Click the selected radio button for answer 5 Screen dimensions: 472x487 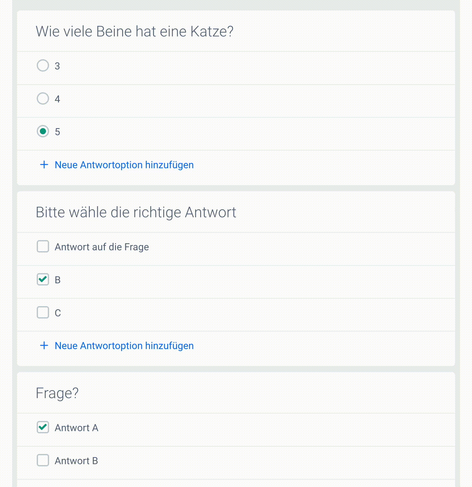tap(43, 131)
